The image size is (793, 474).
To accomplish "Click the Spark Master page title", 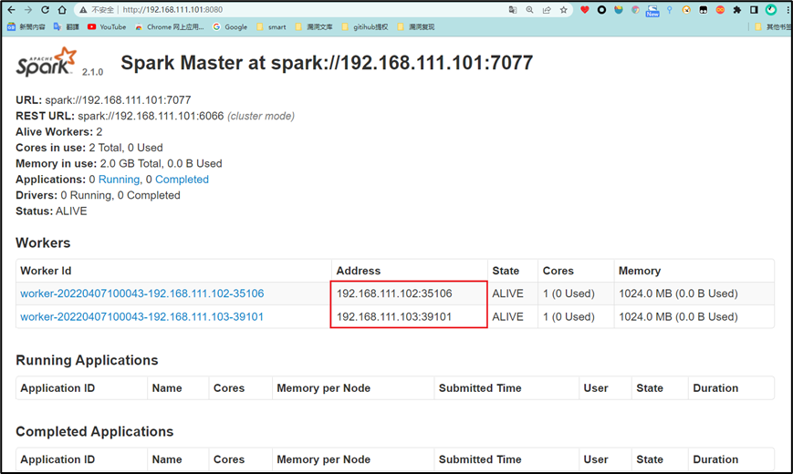I will coord(327,63).
